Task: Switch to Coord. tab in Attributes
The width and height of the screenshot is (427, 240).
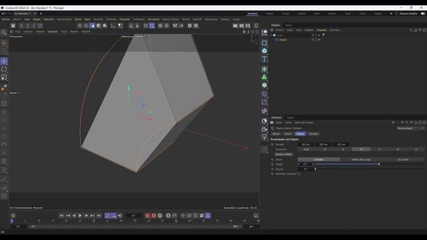Action: [288, 134]
